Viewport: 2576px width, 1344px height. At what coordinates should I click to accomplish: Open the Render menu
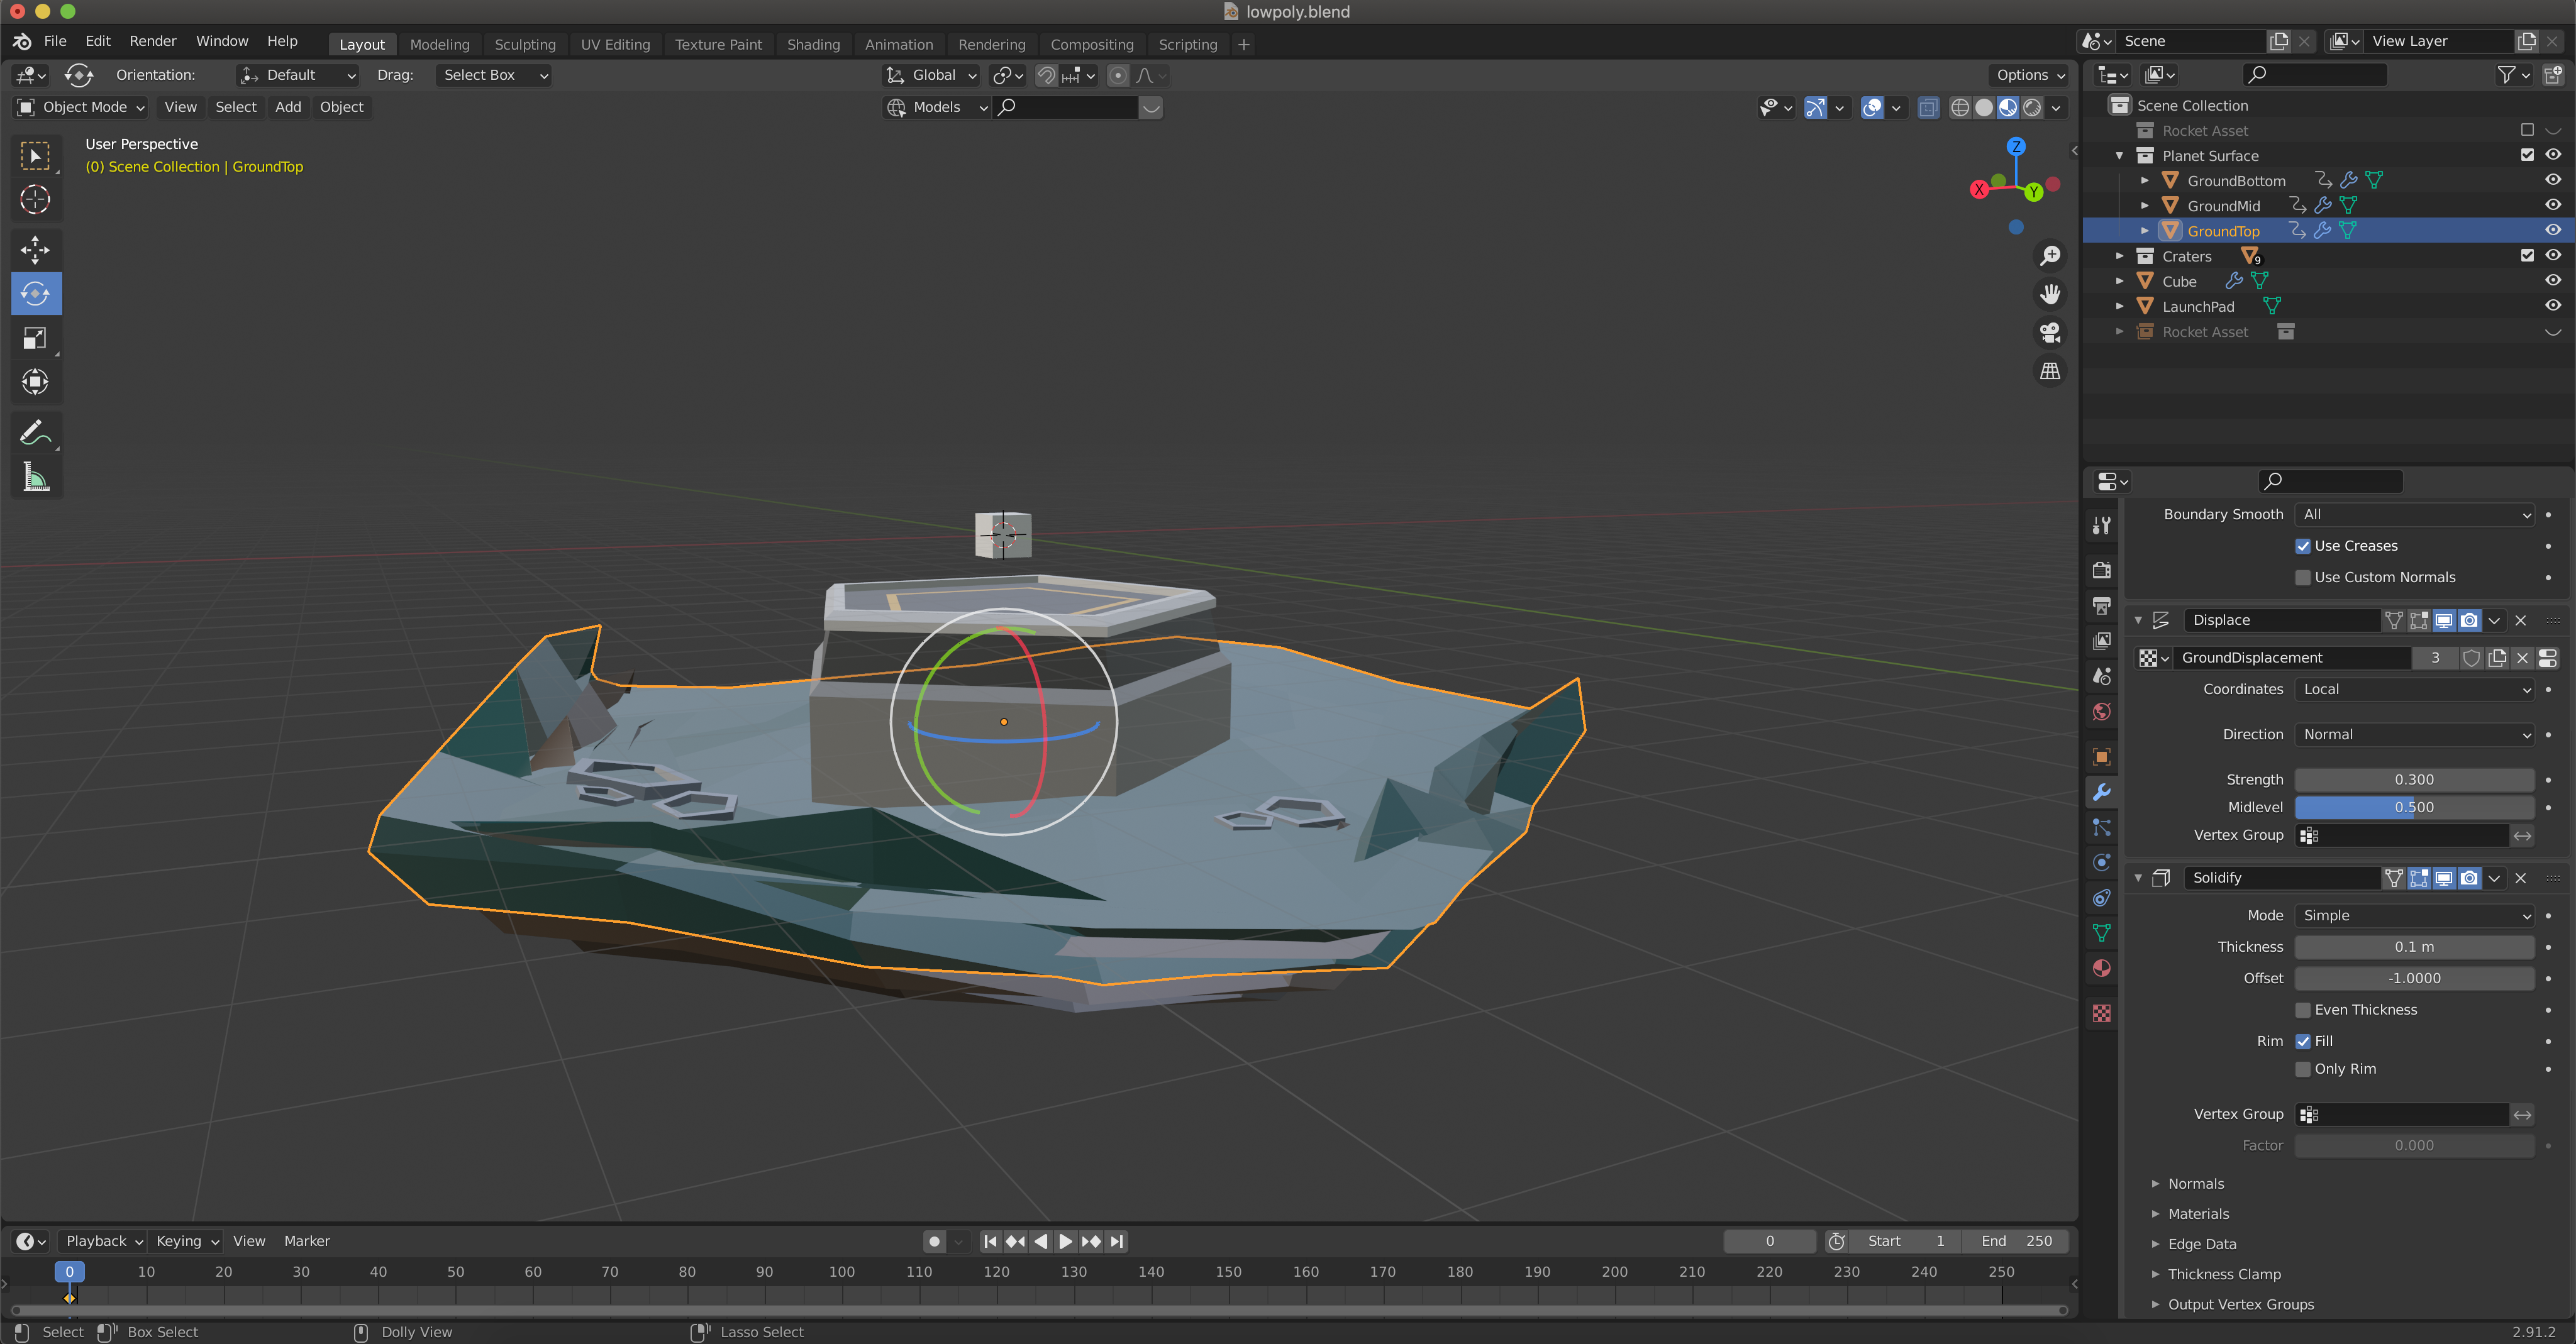[x=152, y=41]
